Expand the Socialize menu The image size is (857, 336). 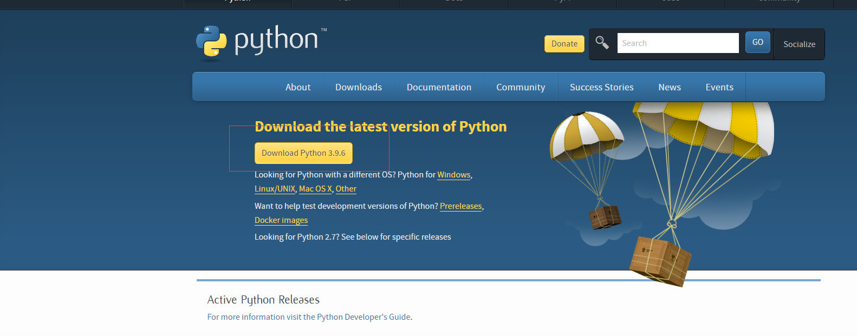[x=799, y=44]
